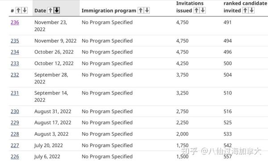This screenshot has width=268, height=162.
Task: Sort Invitations issued ascending
Action: click(x=197, y=10)
